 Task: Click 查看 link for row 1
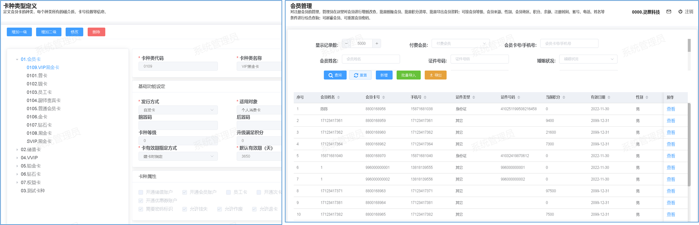click(671, 109)
